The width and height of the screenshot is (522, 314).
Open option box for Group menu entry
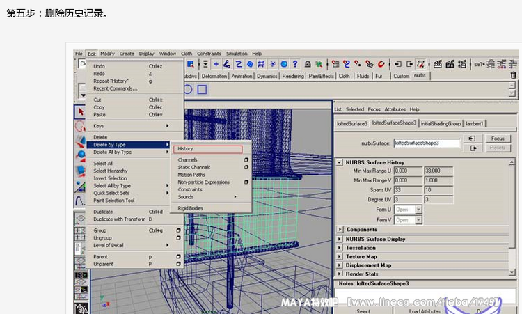pyautogui.click(x=178, y=230)
